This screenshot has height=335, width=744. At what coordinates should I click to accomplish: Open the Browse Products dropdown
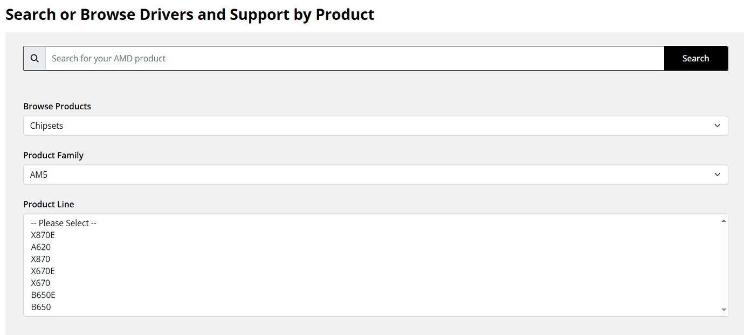pyautogui.click(x=375, y=125)
